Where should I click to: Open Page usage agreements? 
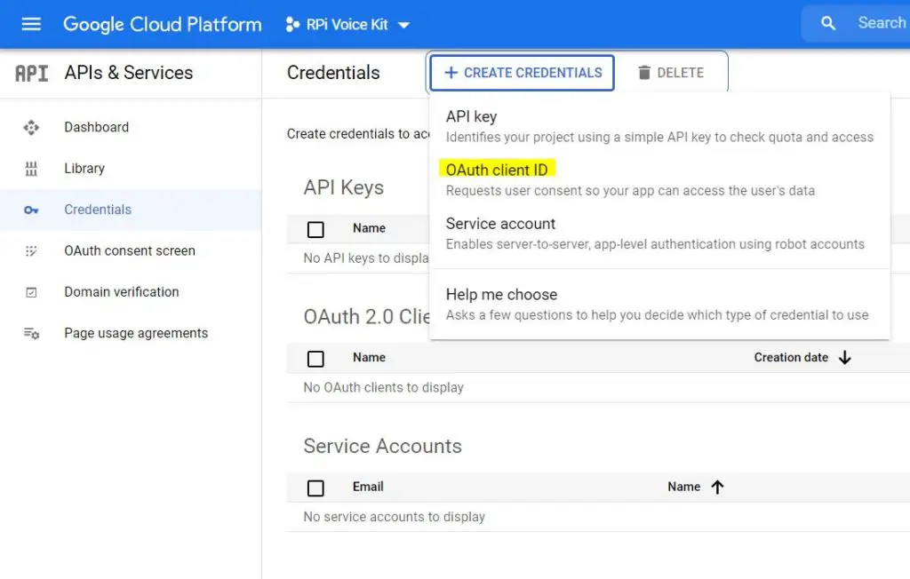[x=136, y=333]
